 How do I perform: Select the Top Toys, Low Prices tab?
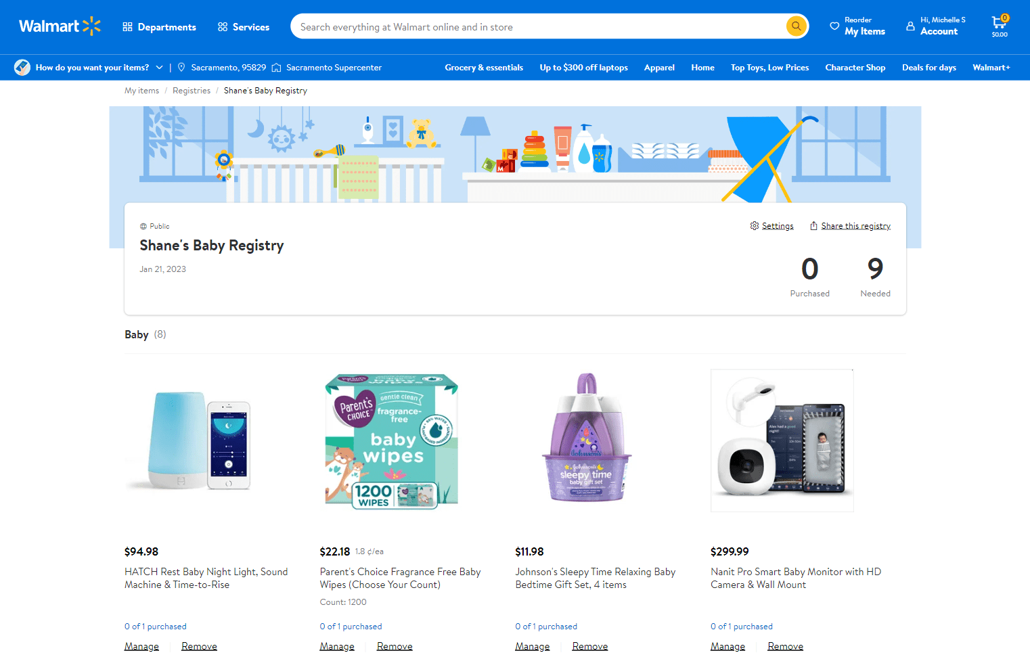coord(769,67)
